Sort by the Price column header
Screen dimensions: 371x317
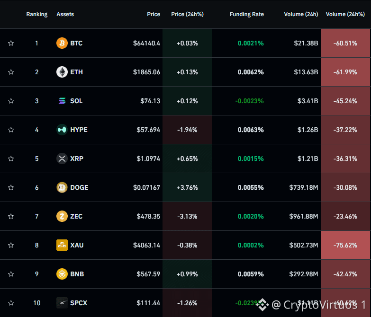[x=154, y=14]
